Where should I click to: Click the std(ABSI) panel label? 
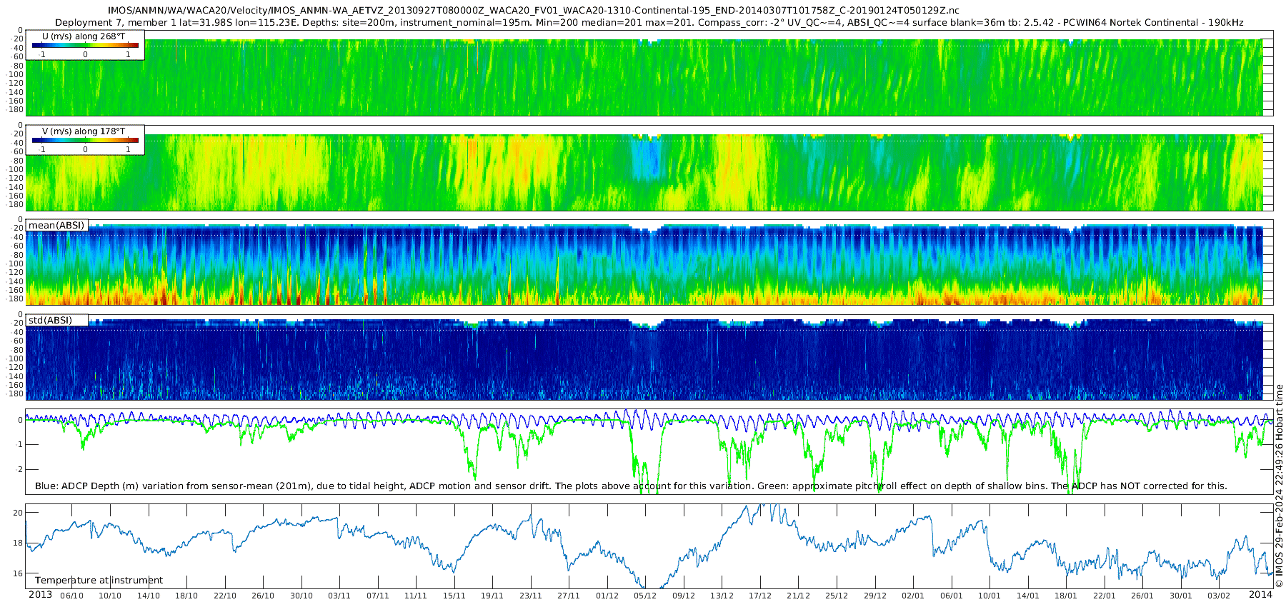point(50,320)
